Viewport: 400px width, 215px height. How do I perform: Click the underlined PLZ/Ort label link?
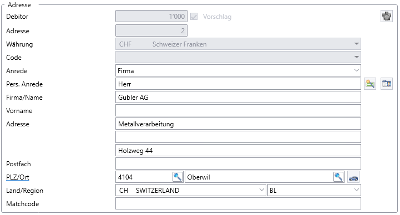coord(18,177)
